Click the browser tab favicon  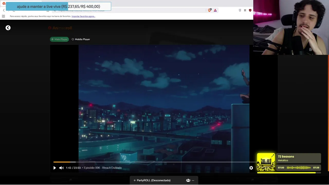[4, 4]
